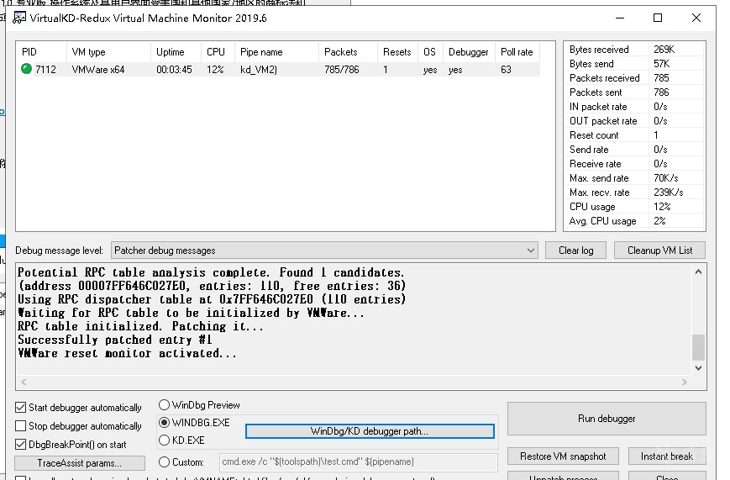Click the Resets column header
Image resolution: width=730 pixels, height=480 pixels.
(397, 52)
